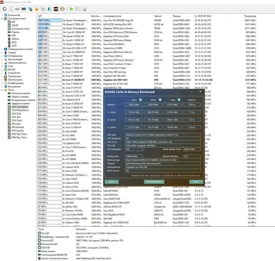Click Save in benchmark dialog
This screenshot has width=275, height=261.
[x=111, y=182]
